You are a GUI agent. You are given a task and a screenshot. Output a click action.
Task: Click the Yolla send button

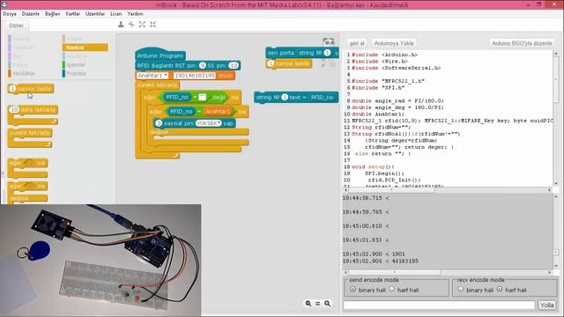click(x=546, y=306)
